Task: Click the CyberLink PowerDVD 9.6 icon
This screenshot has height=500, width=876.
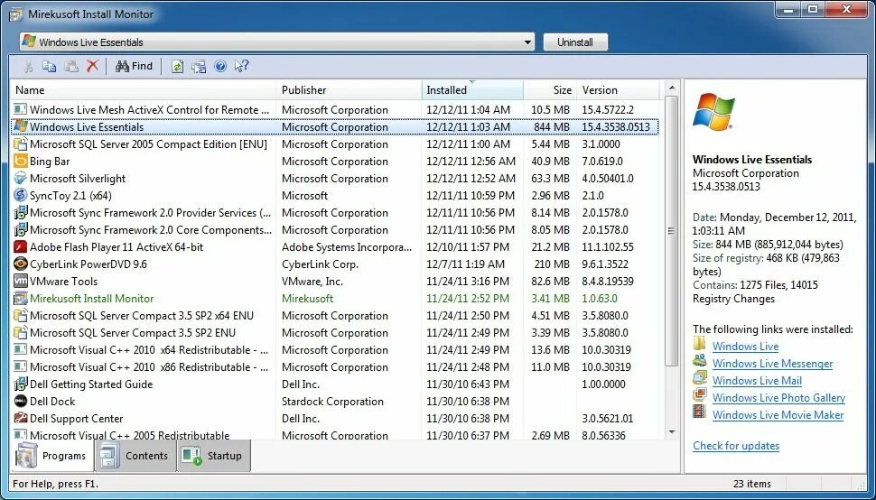Action: [21, 264]
